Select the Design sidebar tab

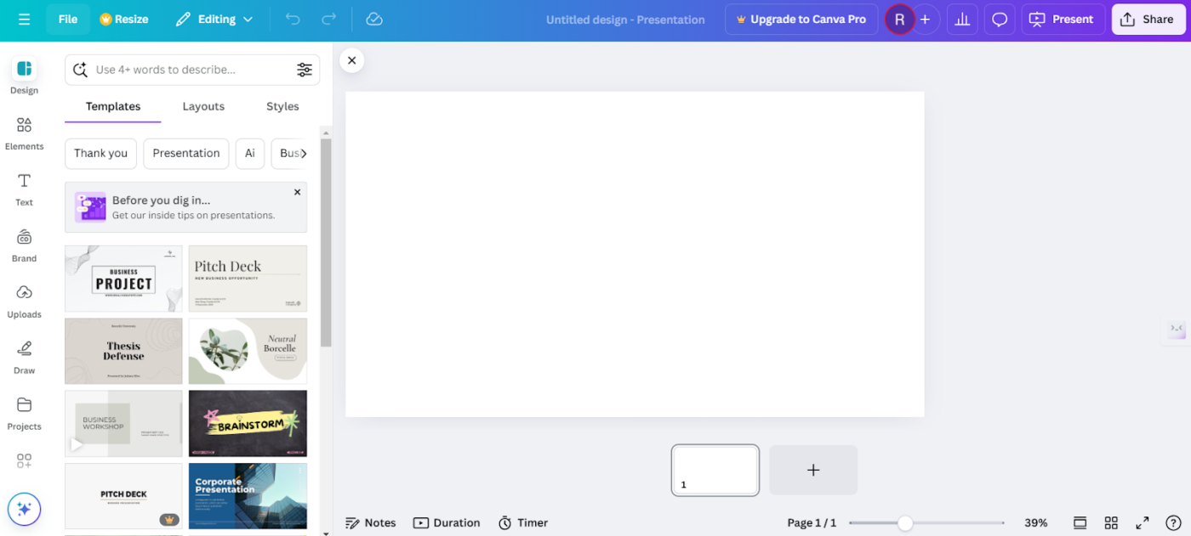[x=24, y=76]
